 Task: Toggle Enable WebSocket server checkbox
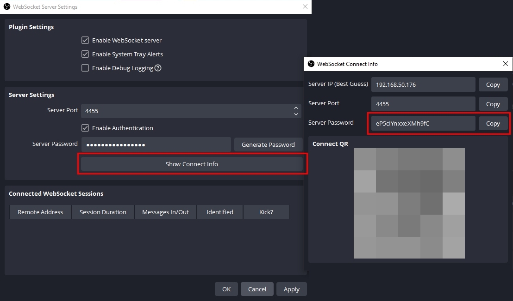85,40
